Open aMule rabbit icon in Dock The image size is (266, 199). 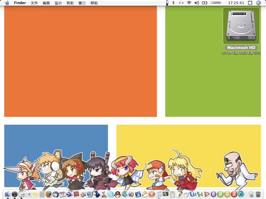[x=104, y=194]
